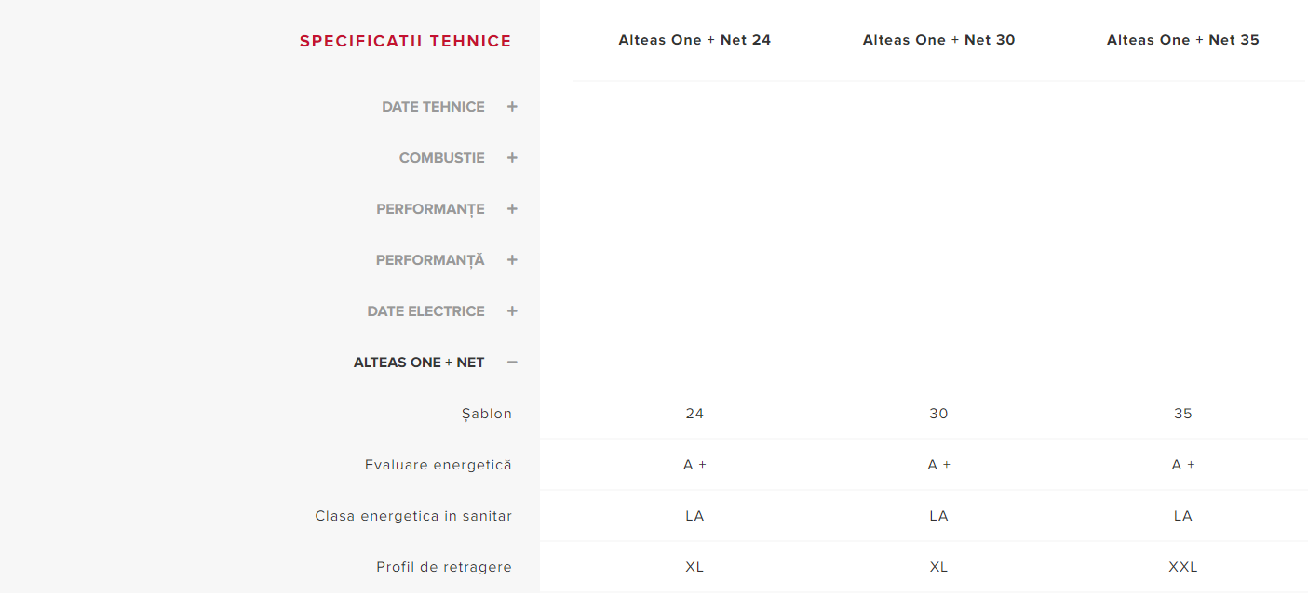Click the Șablon row label
This screenshot has width=1308, height=594.
[487, 414]
